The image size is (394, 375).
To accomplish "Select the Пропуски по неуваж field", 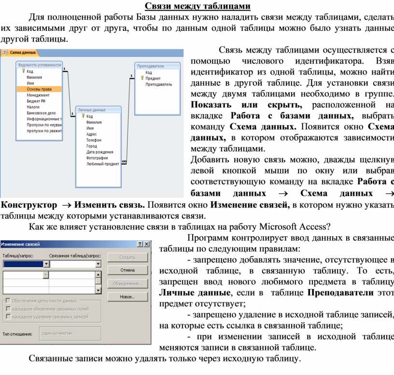I will coord(44,125).
